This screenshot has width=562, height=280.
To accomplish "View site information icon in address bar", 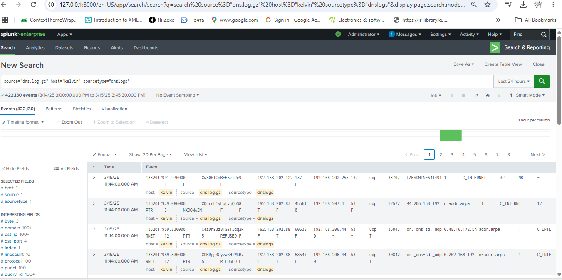I will 51,5.
